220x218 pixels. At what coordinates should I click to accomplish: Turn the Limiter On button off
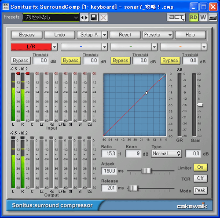[x=201, y=167]
